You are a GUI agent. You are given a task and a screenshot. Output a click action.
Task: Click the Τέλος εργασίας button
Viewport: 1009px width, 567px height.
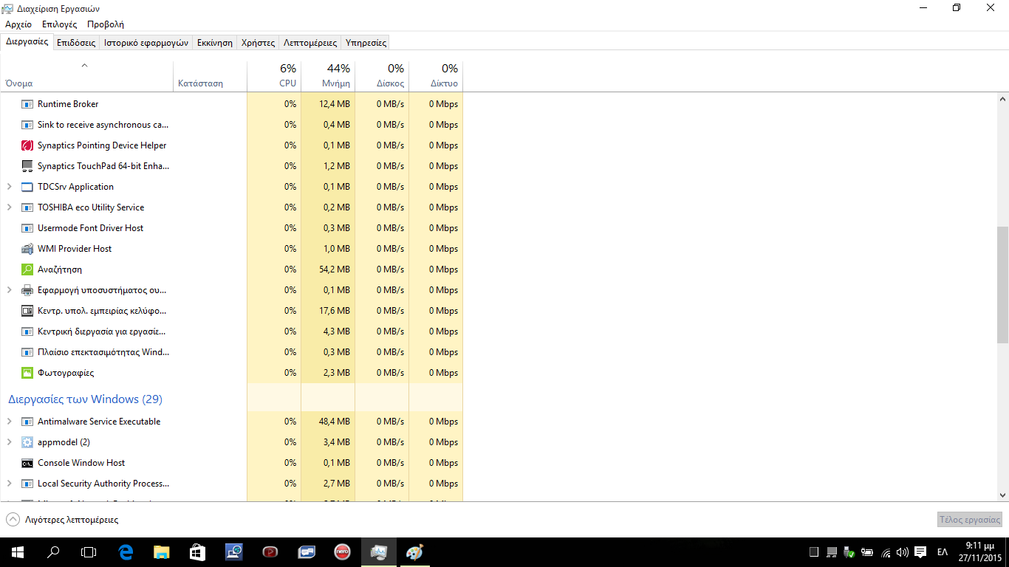(x=970, y=520)
